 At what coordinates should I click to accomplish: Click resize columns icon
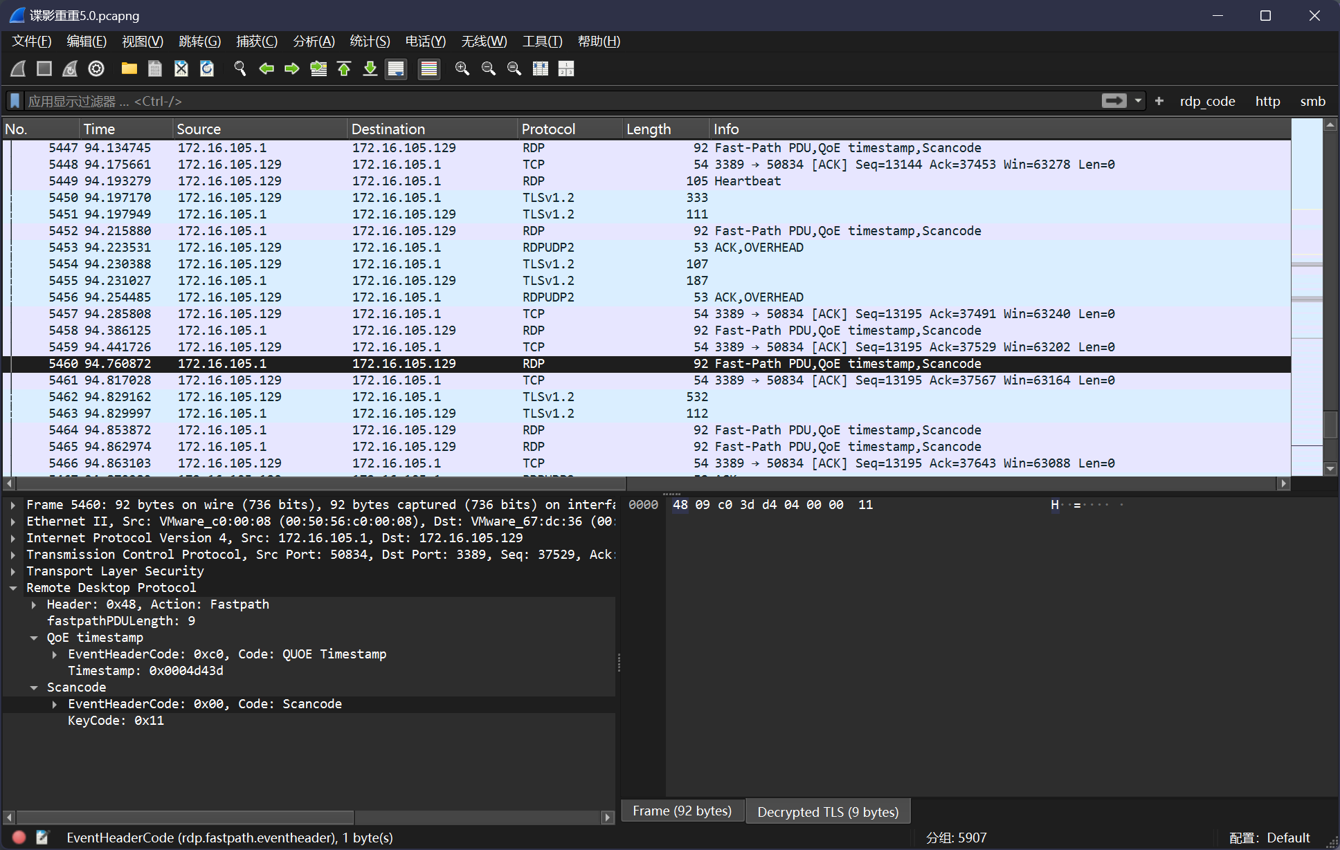tap(540, 68)
